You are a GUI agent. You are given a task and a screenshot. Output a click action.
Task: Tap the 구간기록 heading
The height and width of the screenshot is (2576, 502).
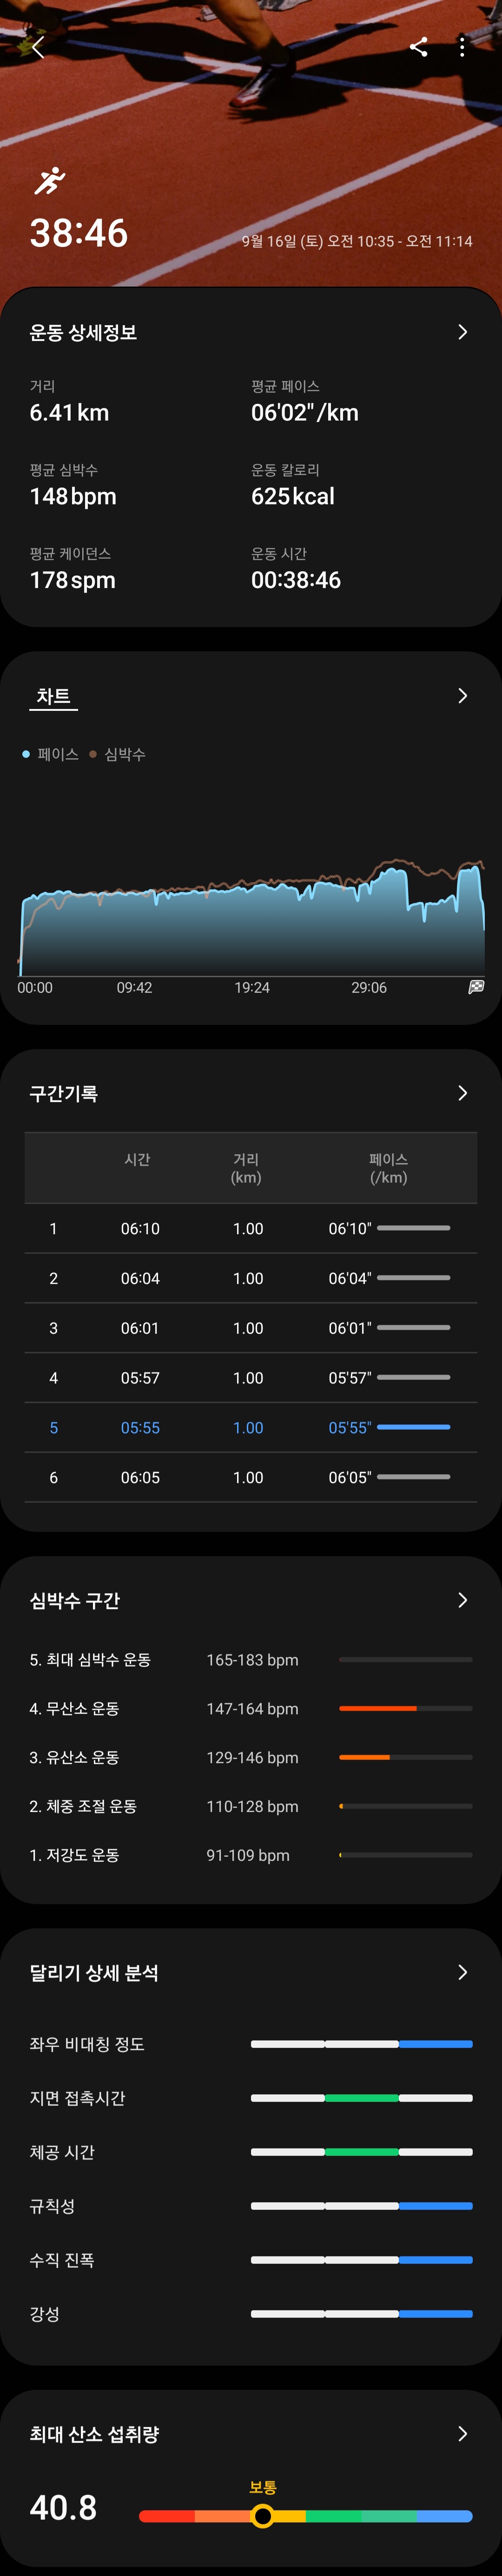(x=64, y=1093)
